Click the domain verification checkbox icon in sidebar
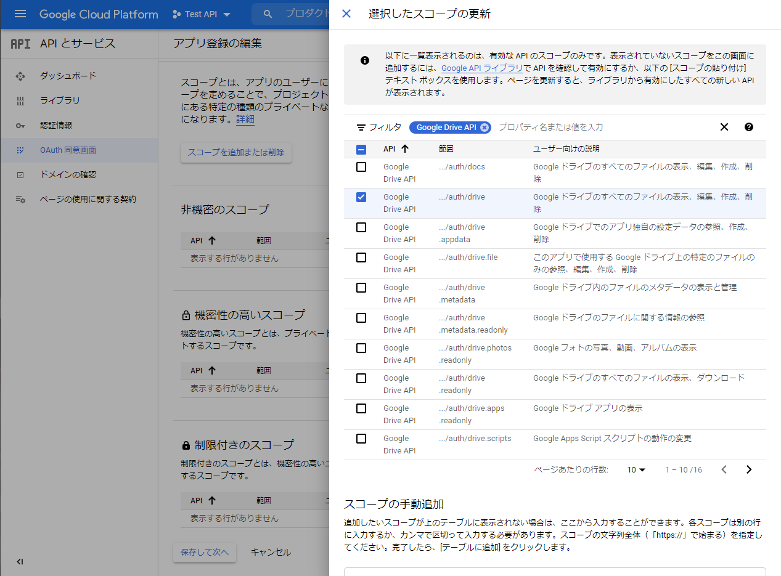Screen dimensions: 781x576 point(20,175)
